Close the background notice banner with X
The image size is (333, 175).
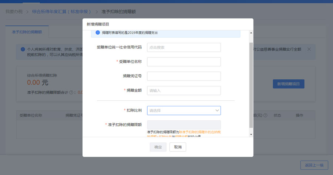point(309,49)
